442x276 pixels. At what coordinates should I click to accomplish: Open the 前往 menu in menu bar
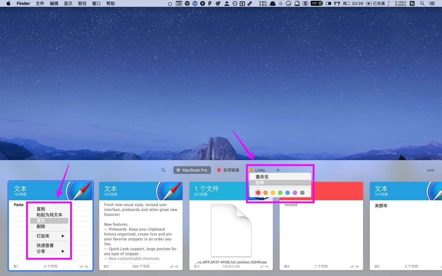pos(82,4)
